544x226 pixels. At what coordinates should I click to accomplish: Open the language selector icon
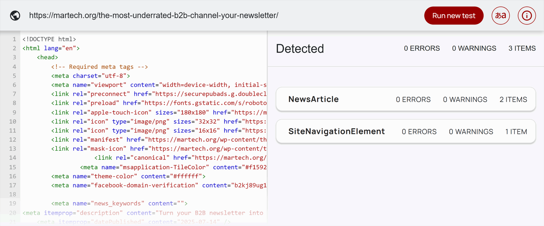(500, 16)
